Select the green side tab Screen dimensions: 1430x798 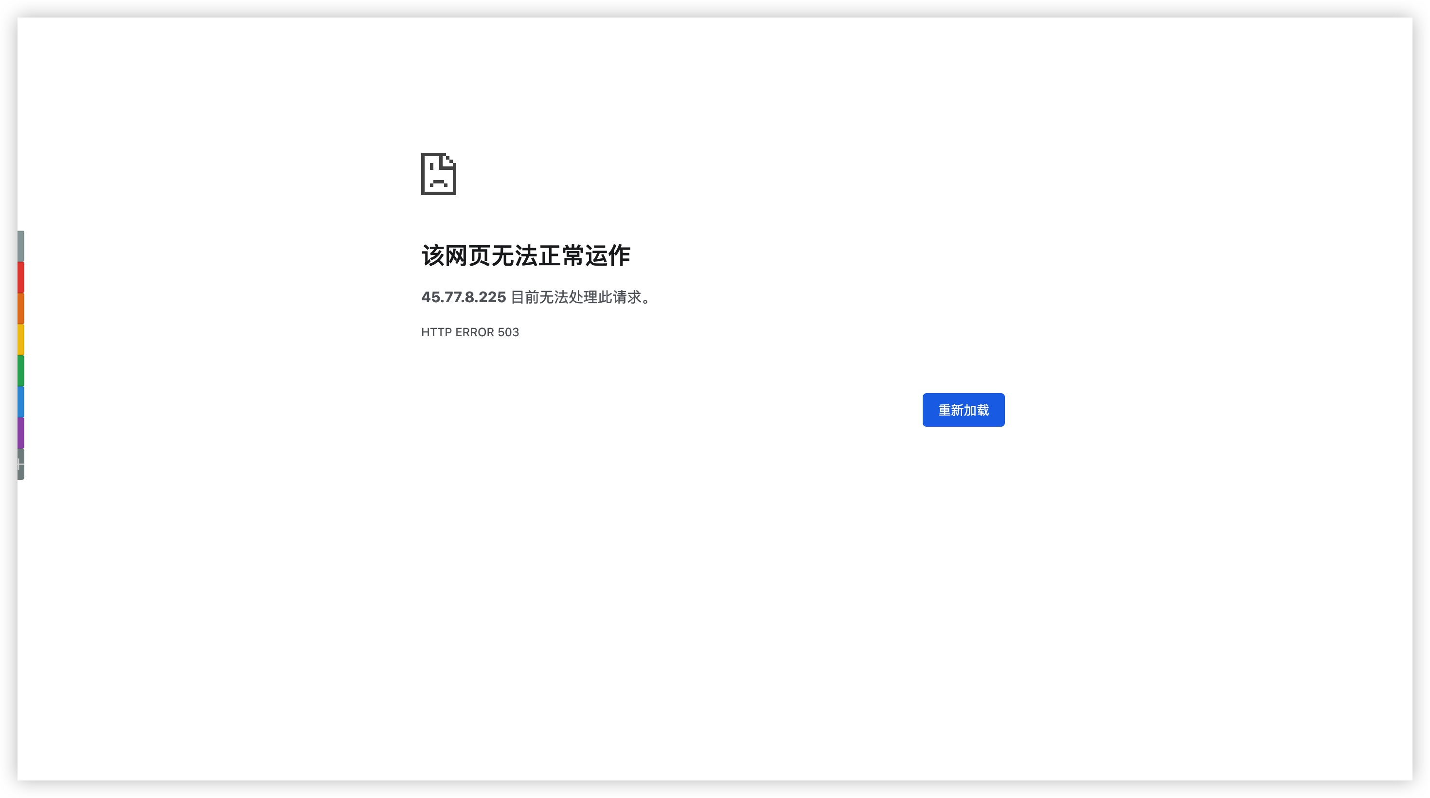tap(20, 370)
